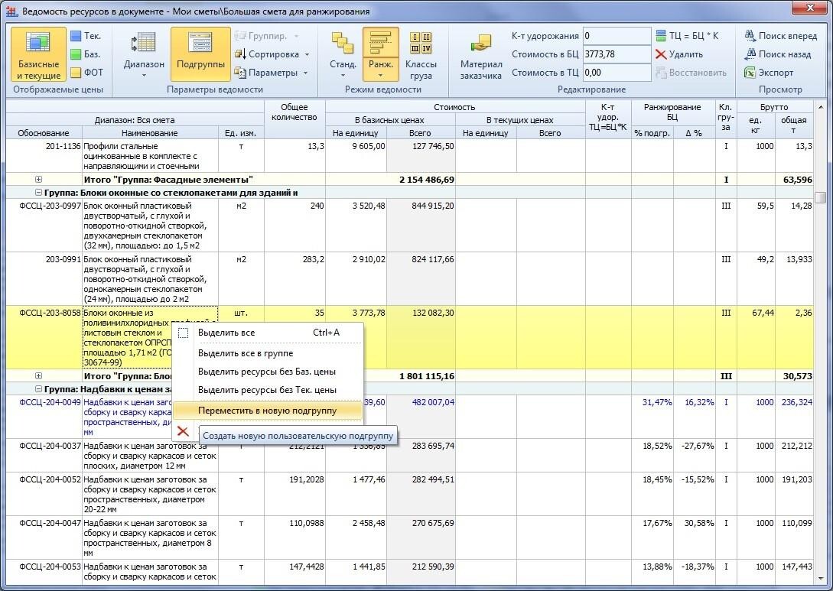Select the ФССЦ-204-0053 code cell
Viewport: 833px width, 591px height.
pos(44,571)
